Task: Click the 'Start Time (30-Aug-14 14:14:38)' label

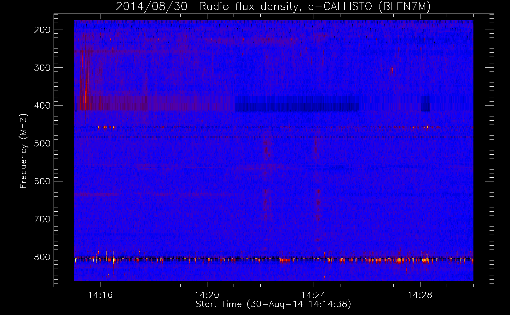Action: point(273,304)
